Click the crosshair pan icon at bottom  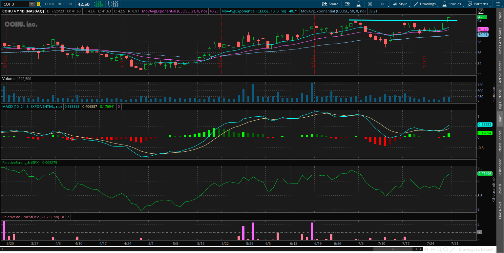433,249
